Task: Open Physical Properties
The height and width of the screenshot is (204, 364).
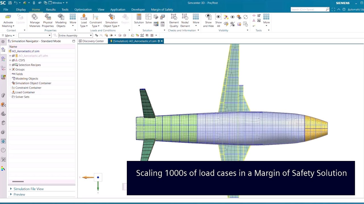Action: [x=48, y=20]
